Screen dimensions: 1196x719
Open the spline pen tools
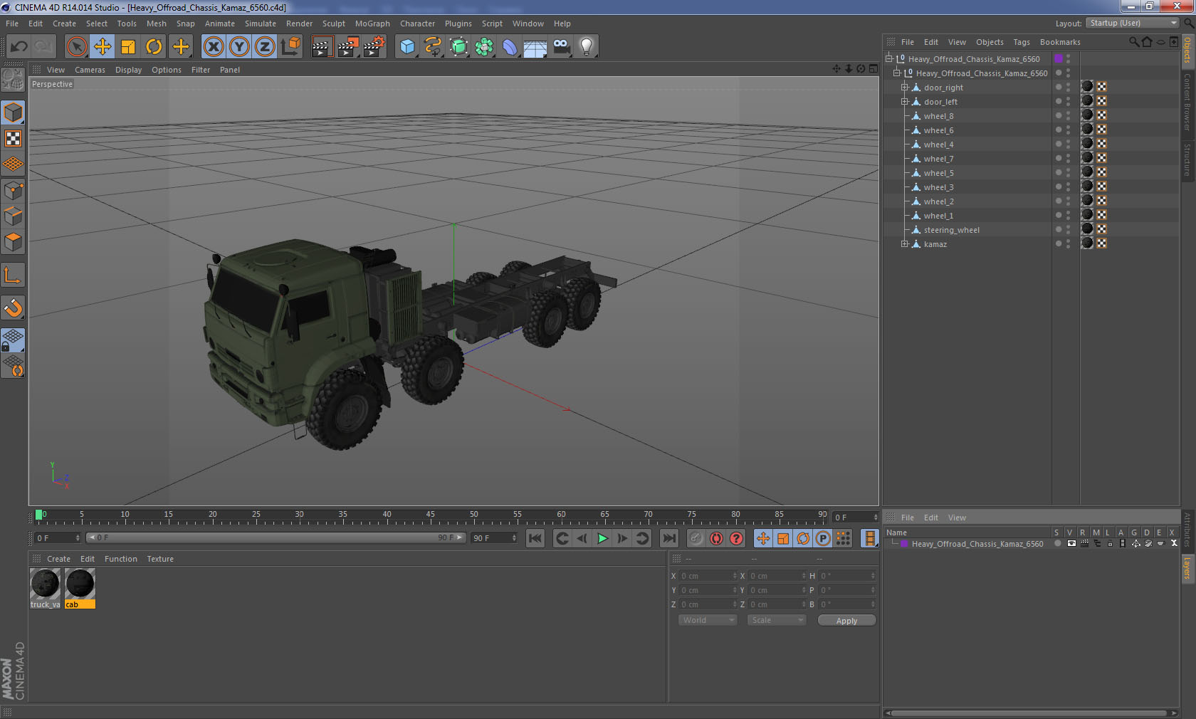click(x=433, y=47)
